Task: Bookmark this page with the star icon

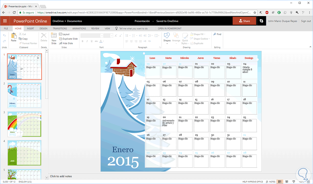Action: tap(255, 12)
